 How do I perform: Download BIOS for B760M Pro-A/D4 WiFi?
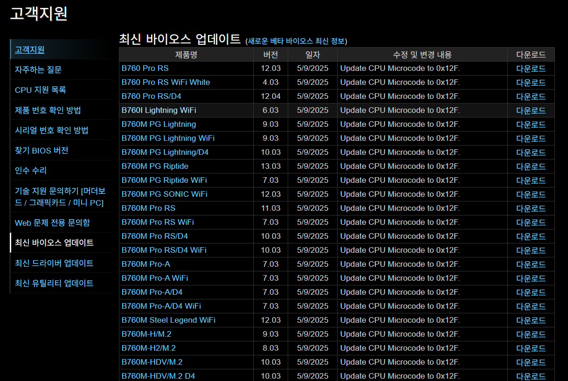click(x=531, y=306)
